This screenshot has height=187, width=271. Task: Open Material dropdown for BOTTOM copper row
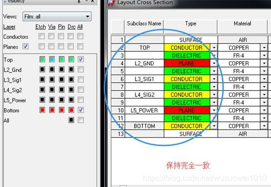[264, 126]
